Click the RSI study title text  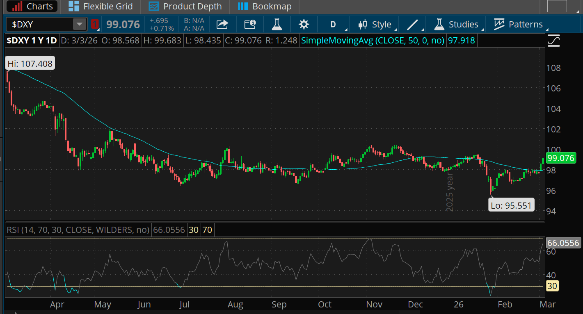point(77,230)
